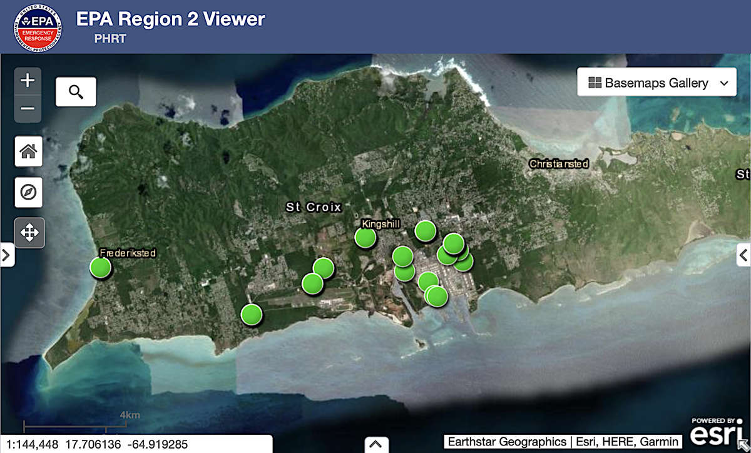Return to the default home extent
751x453 pixels.
[29, 151]
